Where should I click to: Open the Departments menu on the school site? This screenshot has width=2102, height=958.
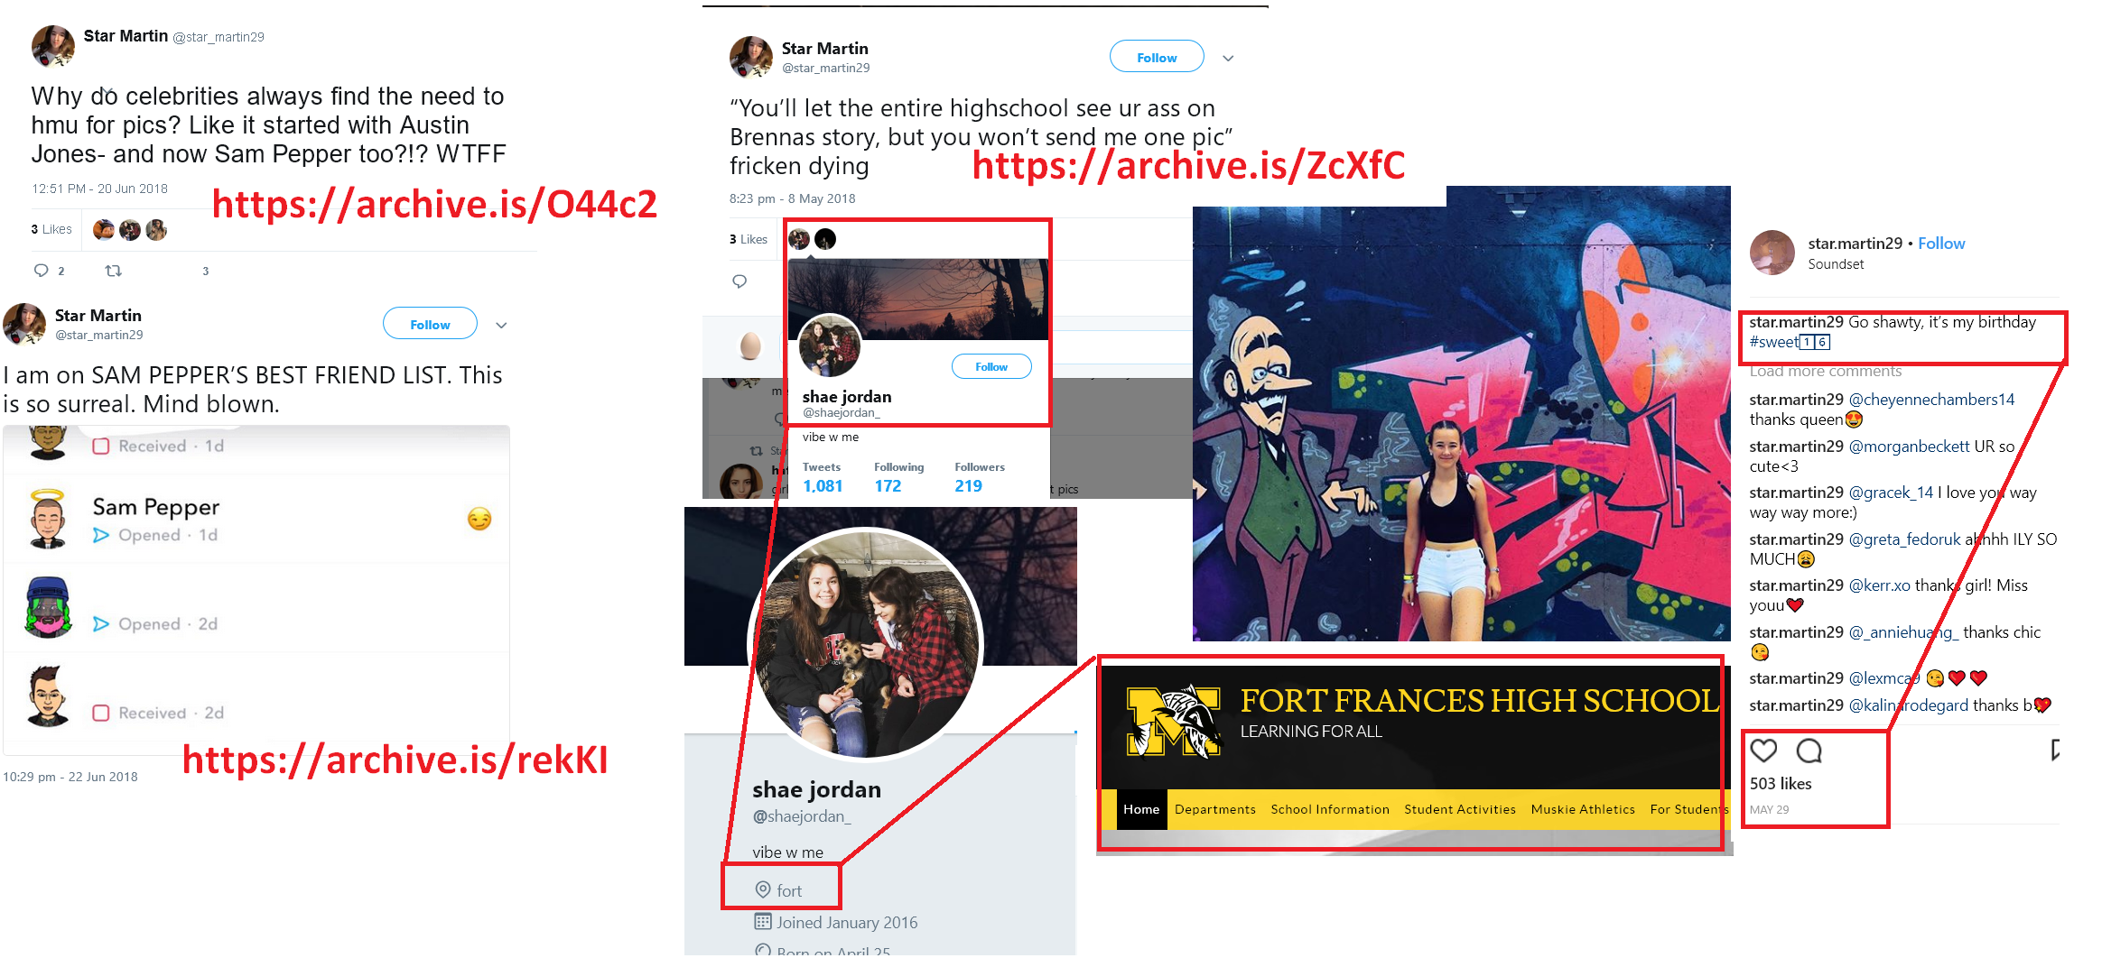tap(1215, 809)
